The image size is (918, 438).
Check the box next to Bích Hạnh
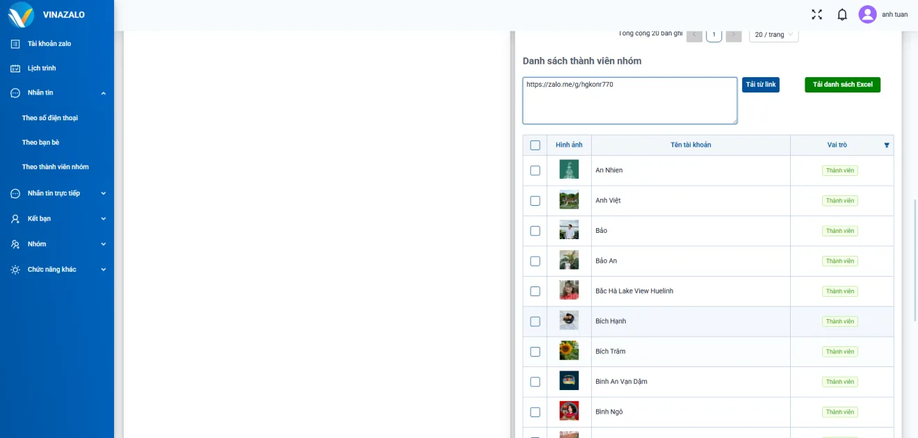pos(535,321)
